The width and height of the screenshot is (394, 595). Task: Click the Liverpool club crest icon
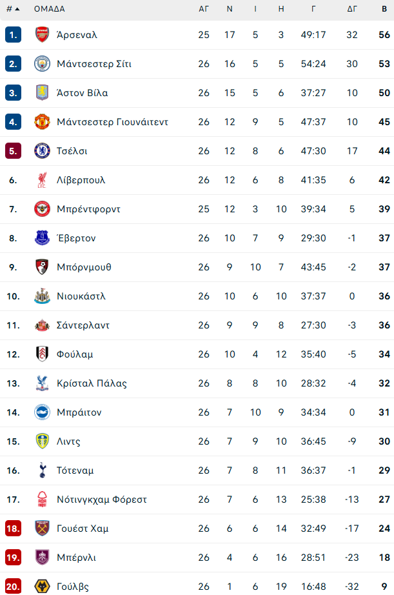pyautogui.click(x=42, y=180)
